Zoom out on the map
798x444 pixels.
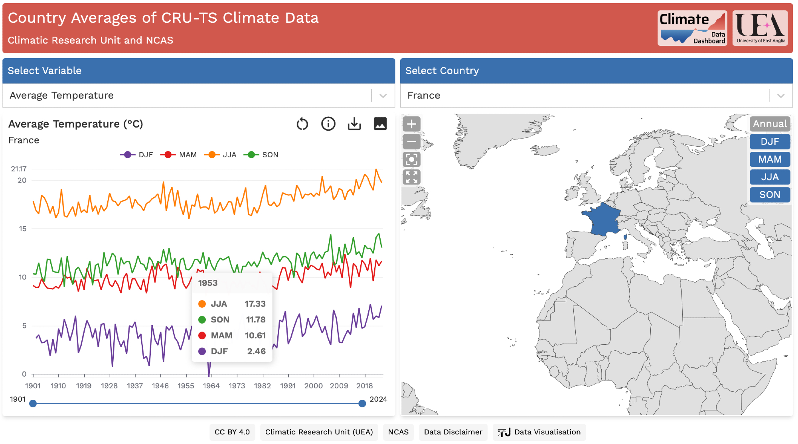[x=411, y=141]
